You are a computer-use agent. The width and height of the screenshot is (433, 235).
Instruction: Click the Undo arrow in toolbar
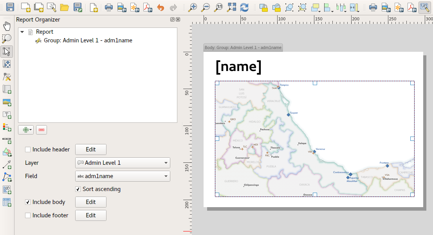click(161, 7)
